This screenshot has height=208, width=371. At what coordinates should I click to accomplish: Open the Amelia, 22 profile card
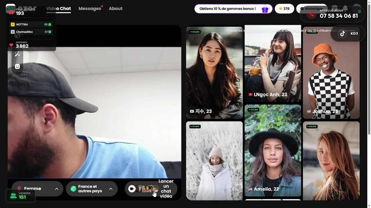coord(273,151)
